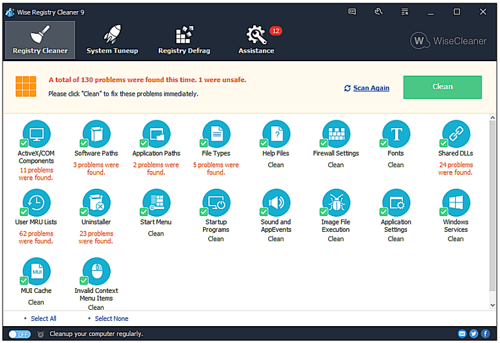Open the Application Paths category icon

click(156, 134)
